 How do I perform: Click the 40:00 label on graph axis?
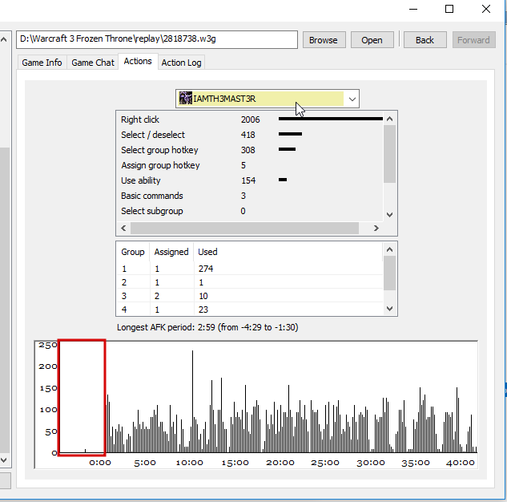pyautogui.click(x=460, y=463)
